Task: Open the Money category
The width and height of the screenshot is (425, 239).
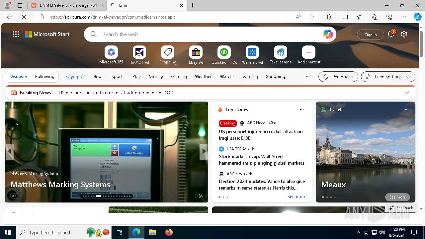Action: [156, 76]
